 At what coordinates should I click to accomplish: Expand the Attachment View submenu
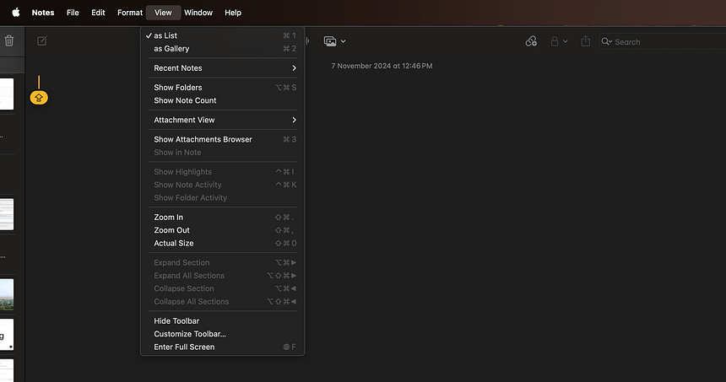[222, 120]
